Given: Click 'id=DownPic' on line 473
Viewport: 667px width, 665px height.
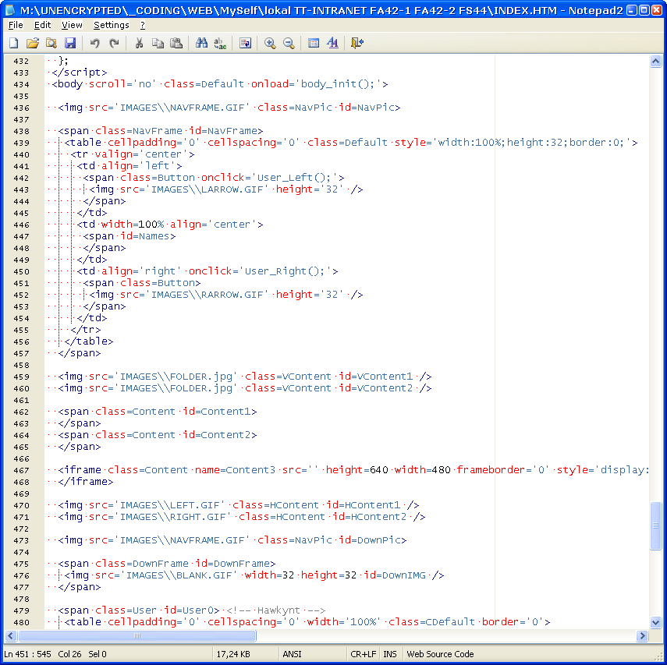Looking at the screenshot, I should click(x=369, y=540).
